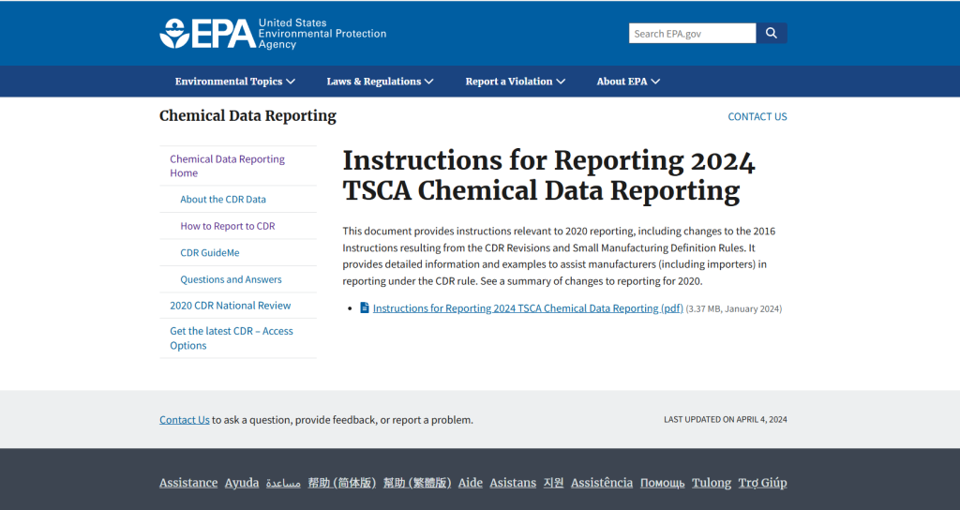Click the LAST UPDATED ON APRIL 4, 2024 text
Viewport: 960px width, 510px height.
tap(726, 419)
